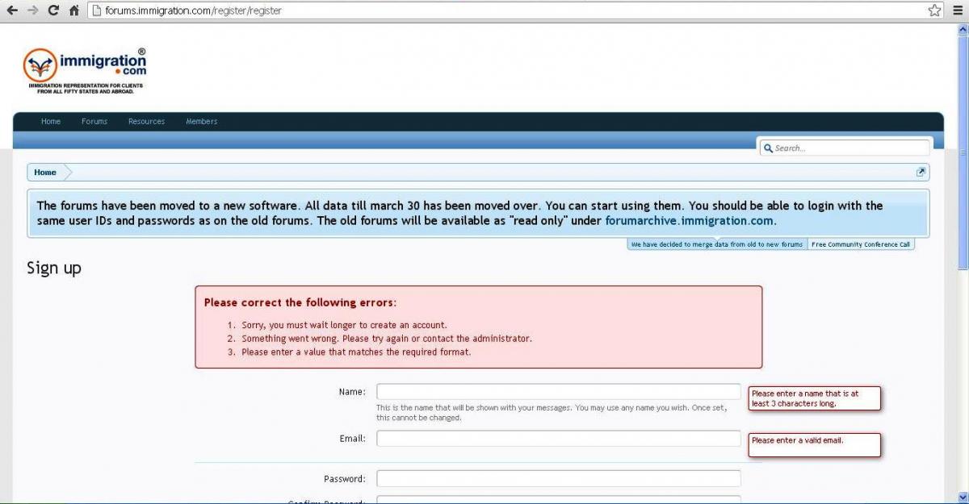The height and width of the screenshot is (504, 969).
Task: Click the 'Name:' field label
Action: coord(352,392)
